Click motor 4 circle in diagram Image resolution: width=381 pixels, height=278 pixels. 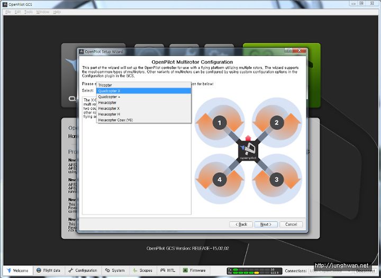click(220, 180)
